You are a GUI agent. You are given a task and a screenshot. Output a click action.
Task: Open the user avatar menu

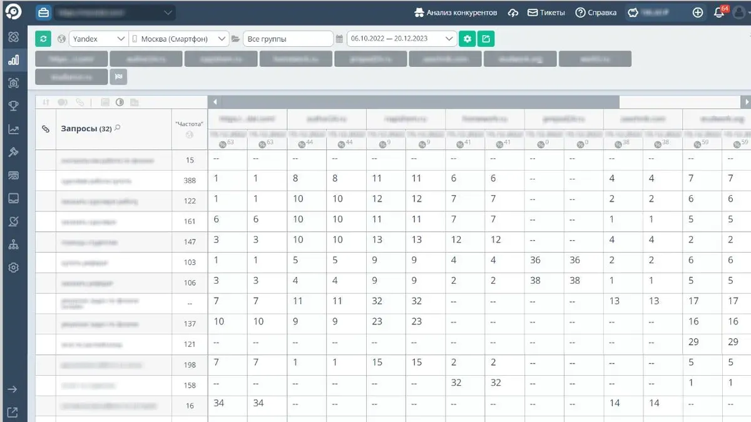(740, 13)
